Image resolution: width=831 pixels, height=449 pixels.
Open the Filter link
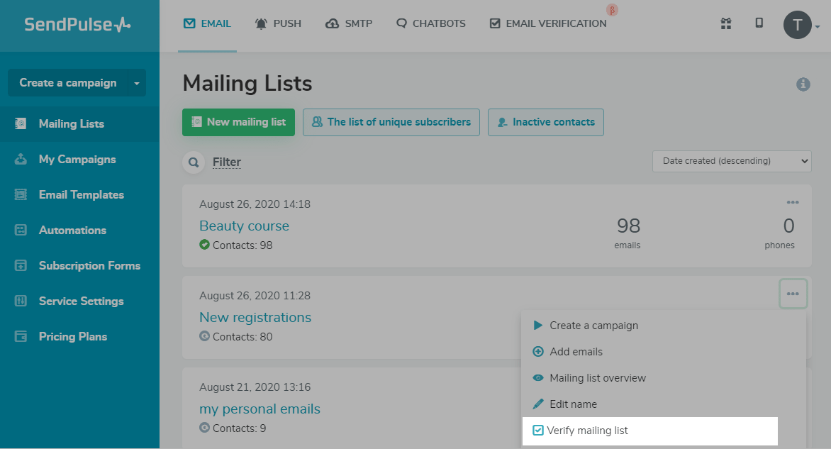[227, 162]
